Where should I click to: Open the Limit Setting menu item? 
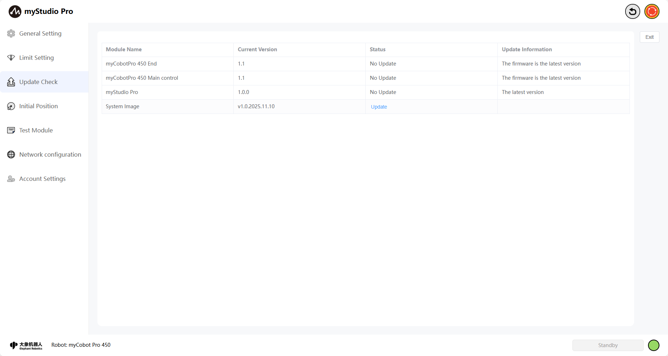36,58
